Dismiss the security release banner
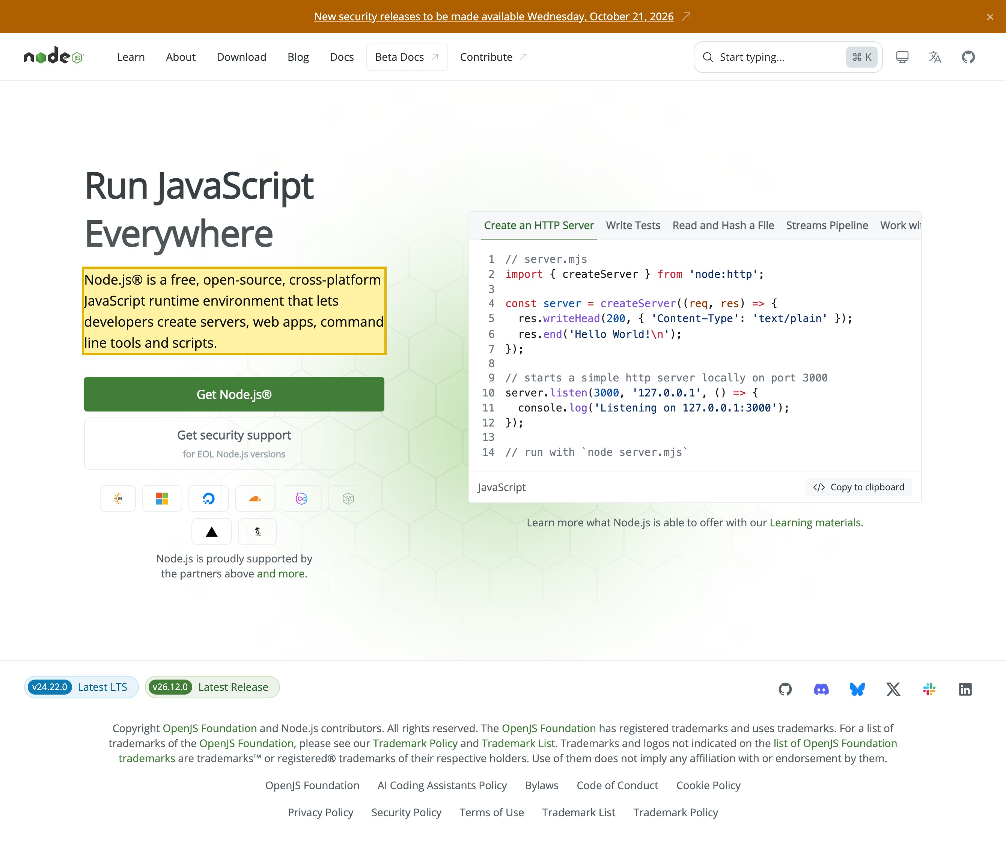Viewport: 1006px width, 841px height. 990,17
